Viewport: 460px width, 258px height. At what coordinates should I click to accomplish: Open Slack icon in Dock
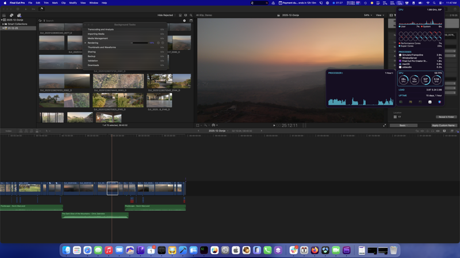pyautogui.click(x=293, y=250)
